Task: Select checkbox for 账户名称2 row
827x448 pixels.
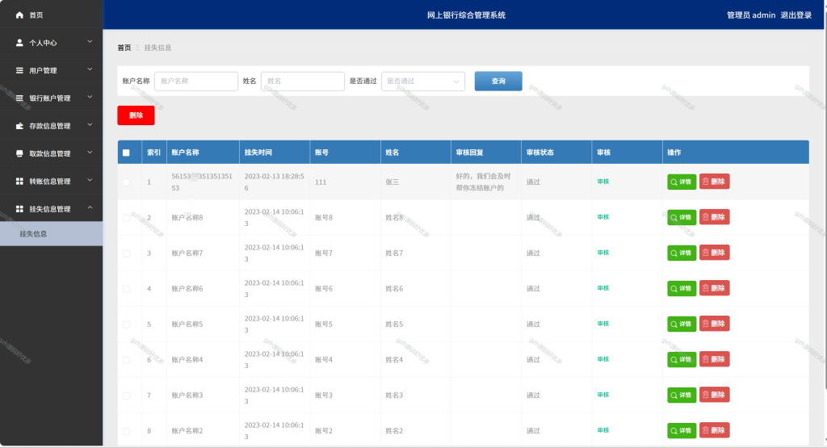Action: click(x=126, y=431)
